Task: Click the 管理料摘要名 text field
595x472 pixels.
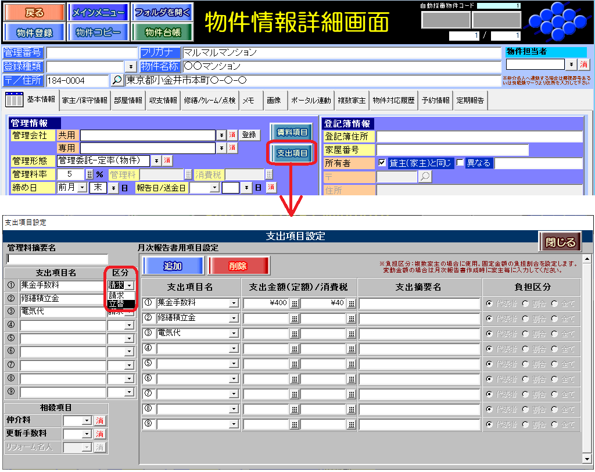Action: click(57, 259)
